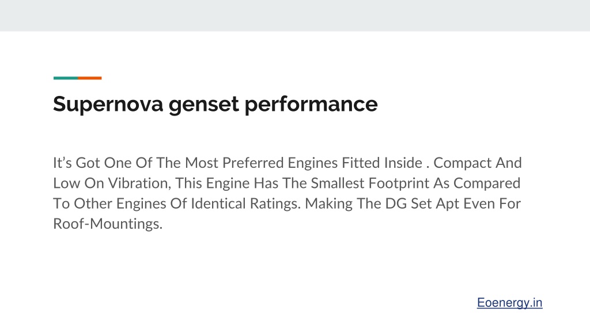Click the word Supernova in the title
The image size is (590, 331).
point(108,104)
